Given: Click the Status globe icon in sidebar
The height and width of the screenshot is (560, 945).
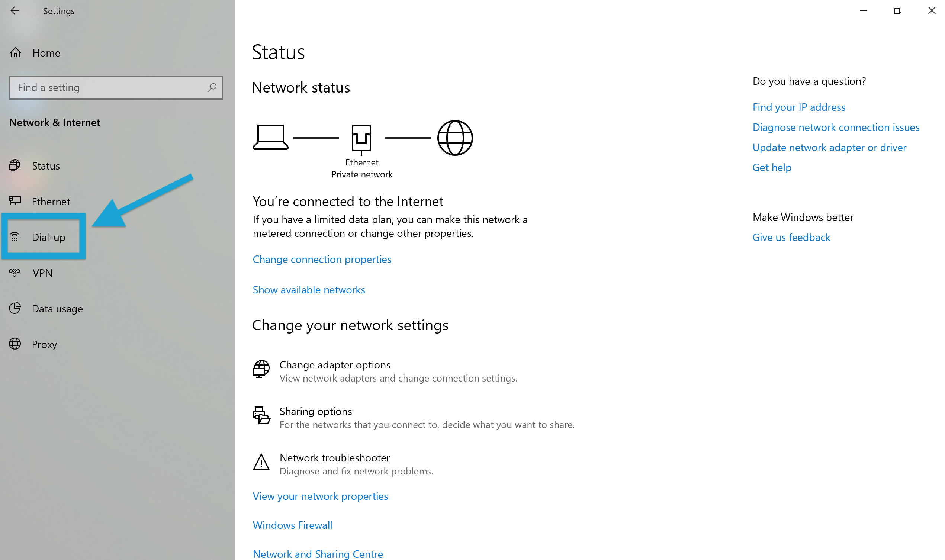Looking at the screenshot, I should (x=15, y=165).
